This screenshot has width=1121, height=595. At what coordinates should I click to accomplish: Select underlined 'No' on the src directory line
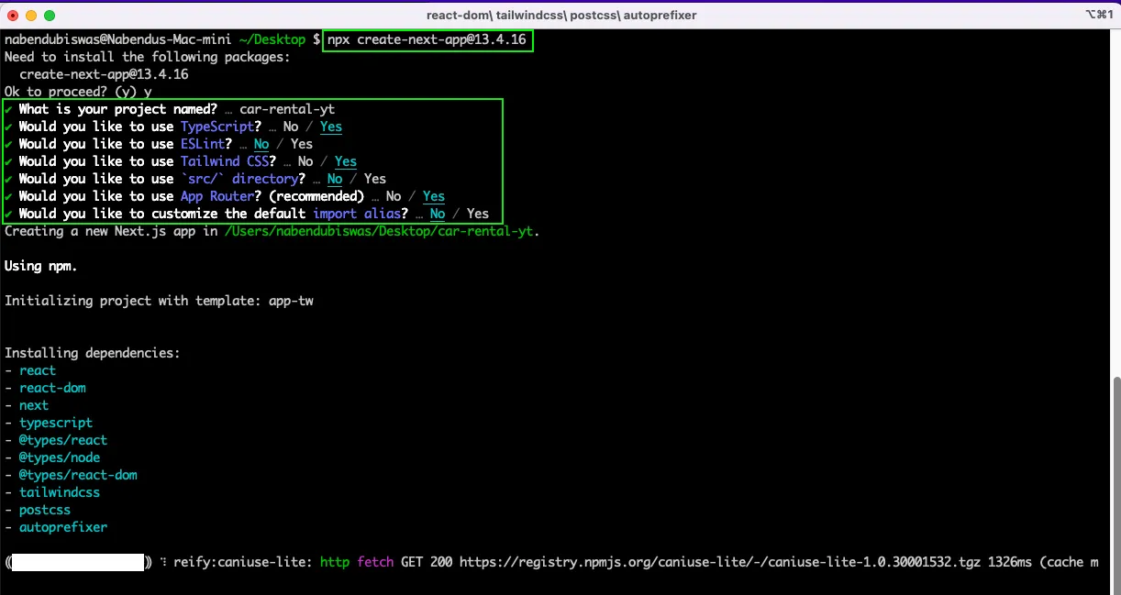335,179
